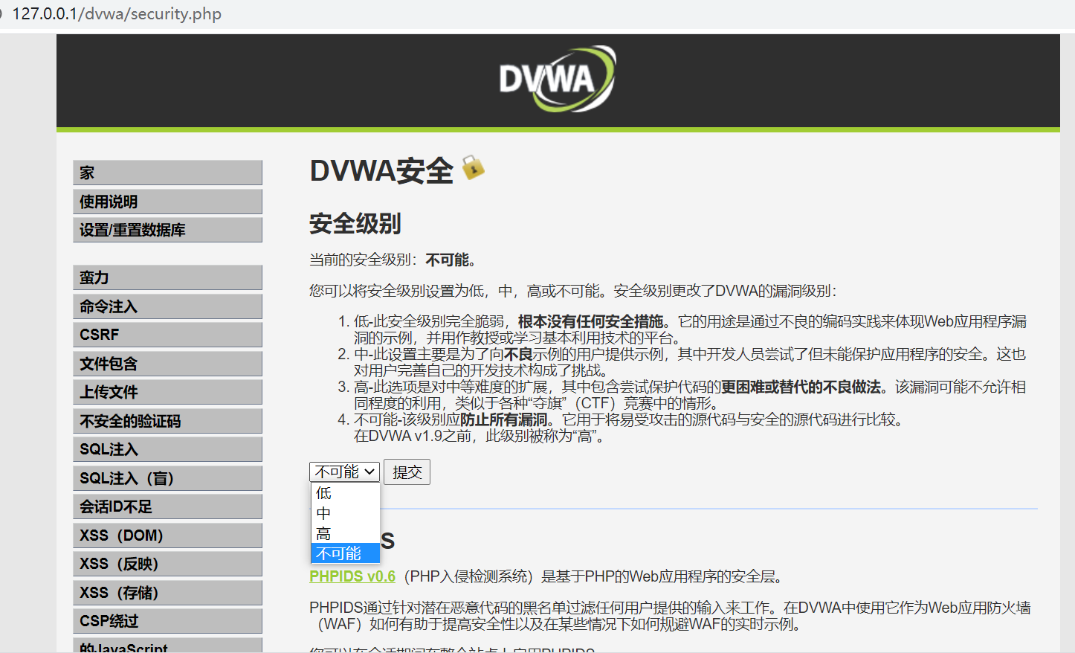Click the DVWA logo in header
Image resolution: width=1075 pixels, height=653 pixels.
coord(557,79)
